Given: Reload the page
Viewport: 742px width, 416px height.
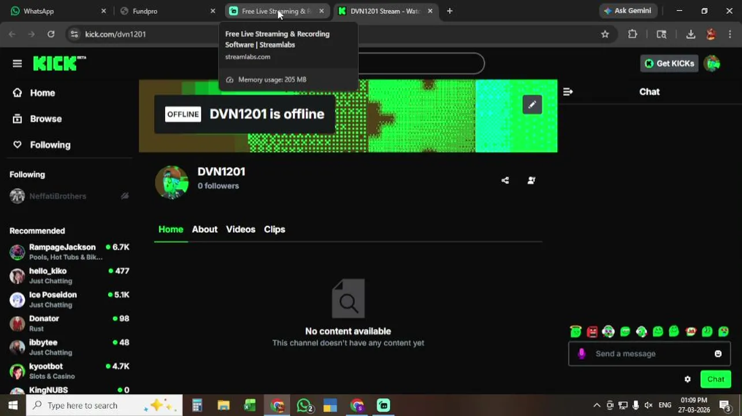Looking at the screenshot, I should (x=51, y=34).
